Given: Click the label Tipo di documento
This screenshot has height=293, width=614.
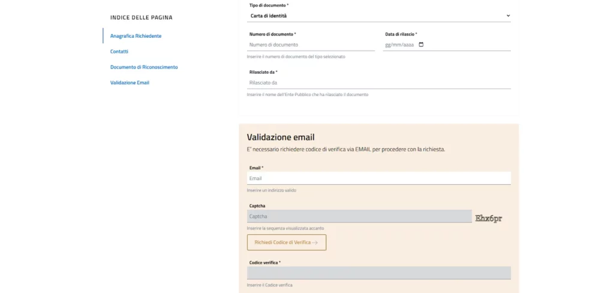Looking at the screenshot, I should coord(269,5).
